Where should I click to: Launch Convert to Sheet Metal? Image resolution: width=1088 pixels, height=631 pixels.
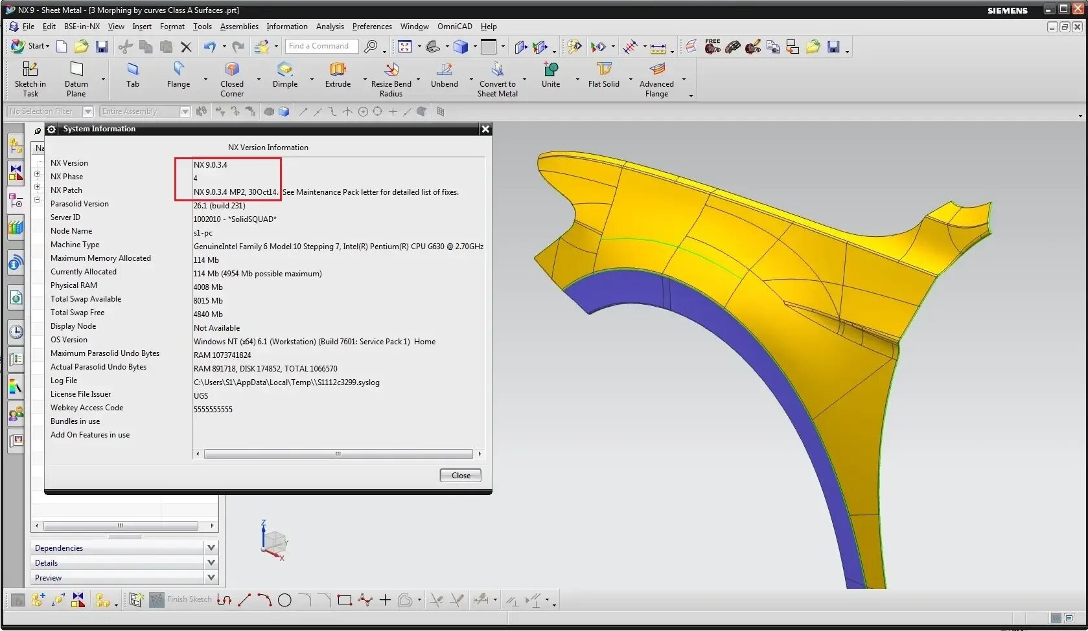click(x=497, y=79)
